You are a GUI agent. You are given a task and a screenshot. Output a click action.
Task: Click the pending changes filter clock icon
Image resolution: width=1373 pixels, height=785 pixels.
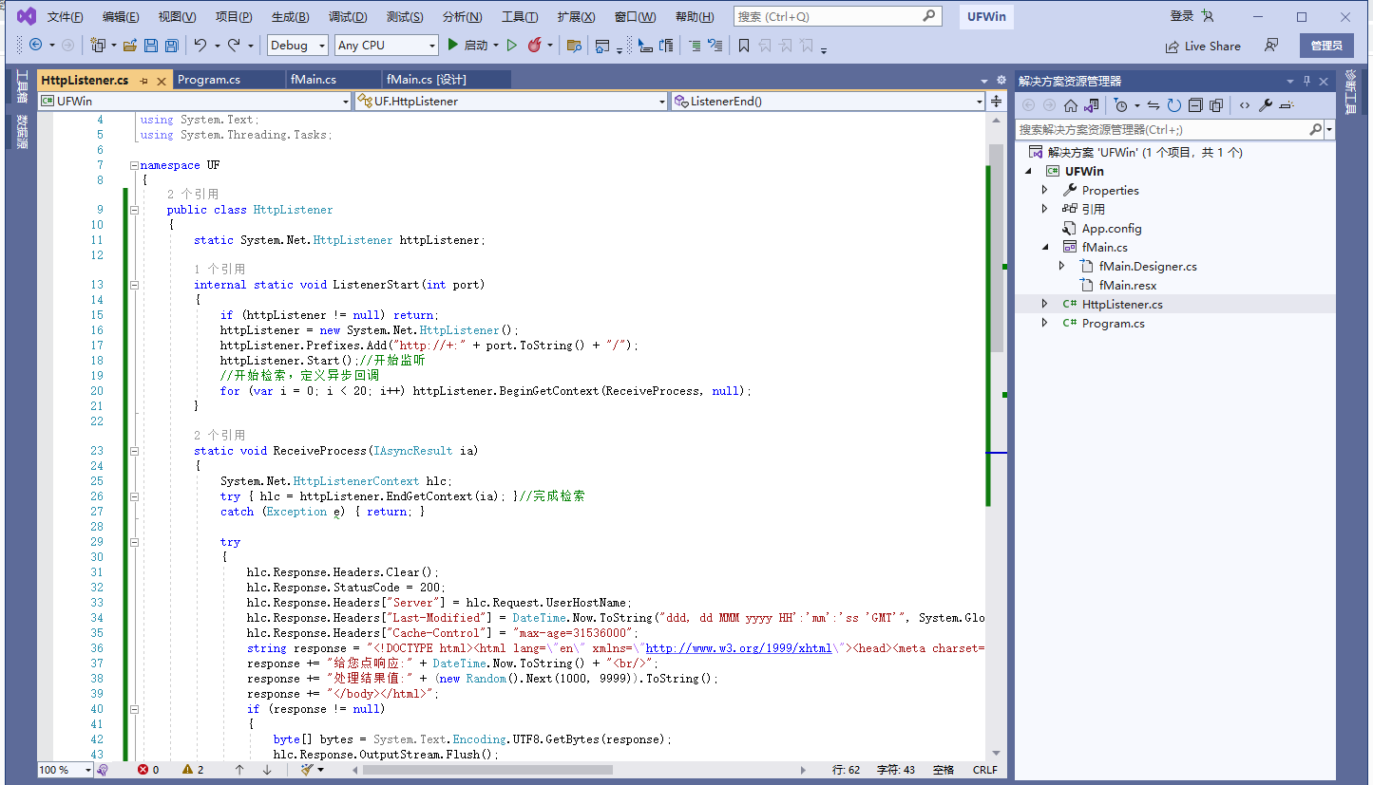click(1121, 105)
